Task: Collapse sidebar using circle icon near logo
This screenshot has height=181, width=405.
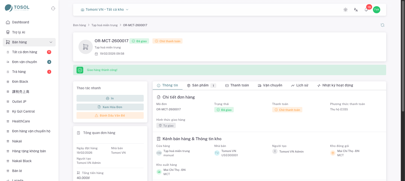Action: (53, 8)
